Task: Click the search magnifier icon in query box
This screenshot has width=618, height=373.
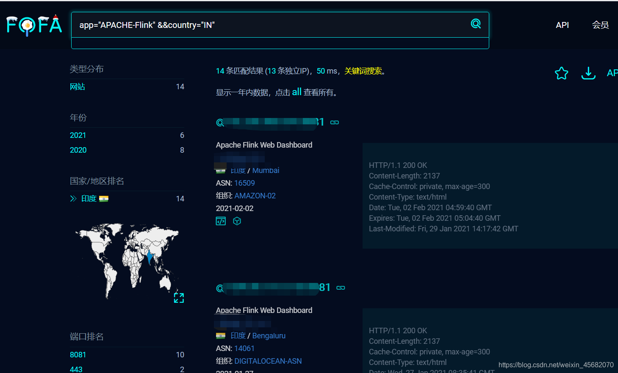Action: pos(476,24)
